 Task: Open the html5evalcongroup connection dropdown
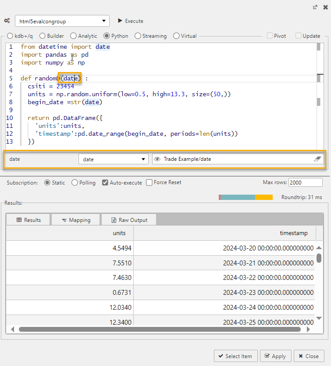click(62, 21)
